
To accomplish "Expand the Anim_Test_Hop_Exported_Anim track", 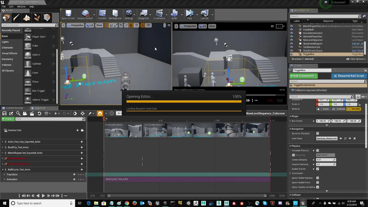I will click(3, 142).
